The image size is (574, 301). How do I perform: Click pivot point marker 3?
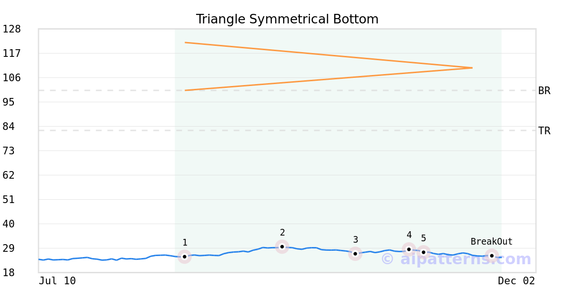click(x=355, y=254)
